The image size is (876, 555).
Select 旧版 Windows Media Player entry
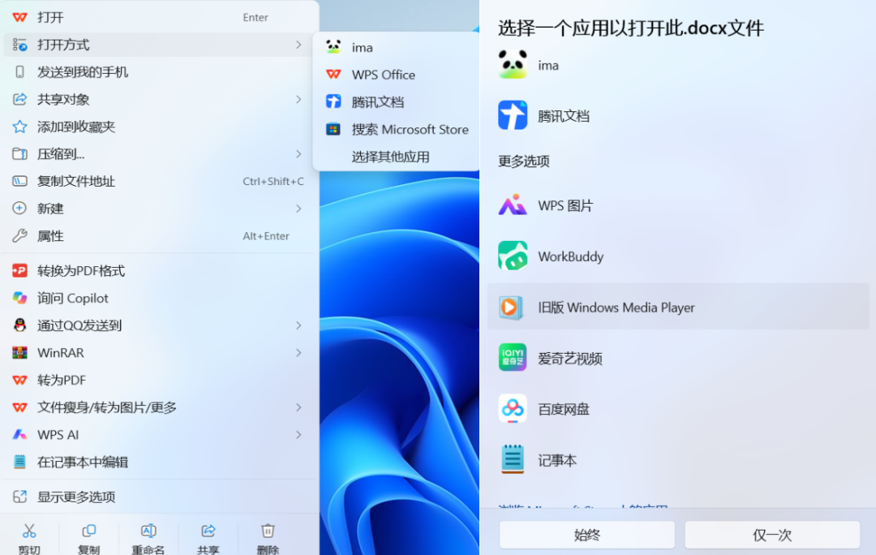point(677,307)
